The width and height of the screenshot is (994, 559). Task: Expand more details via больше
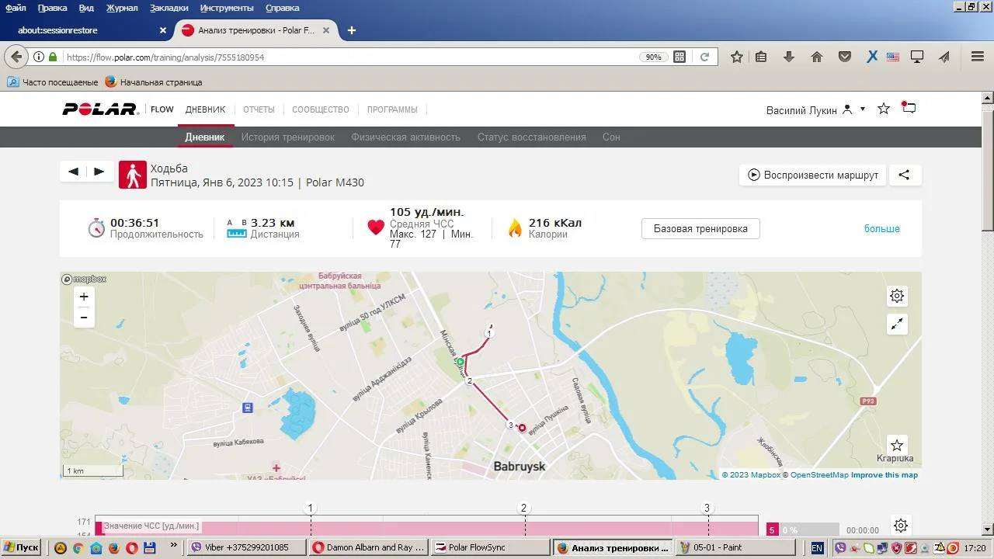click(x=881, y=229)
